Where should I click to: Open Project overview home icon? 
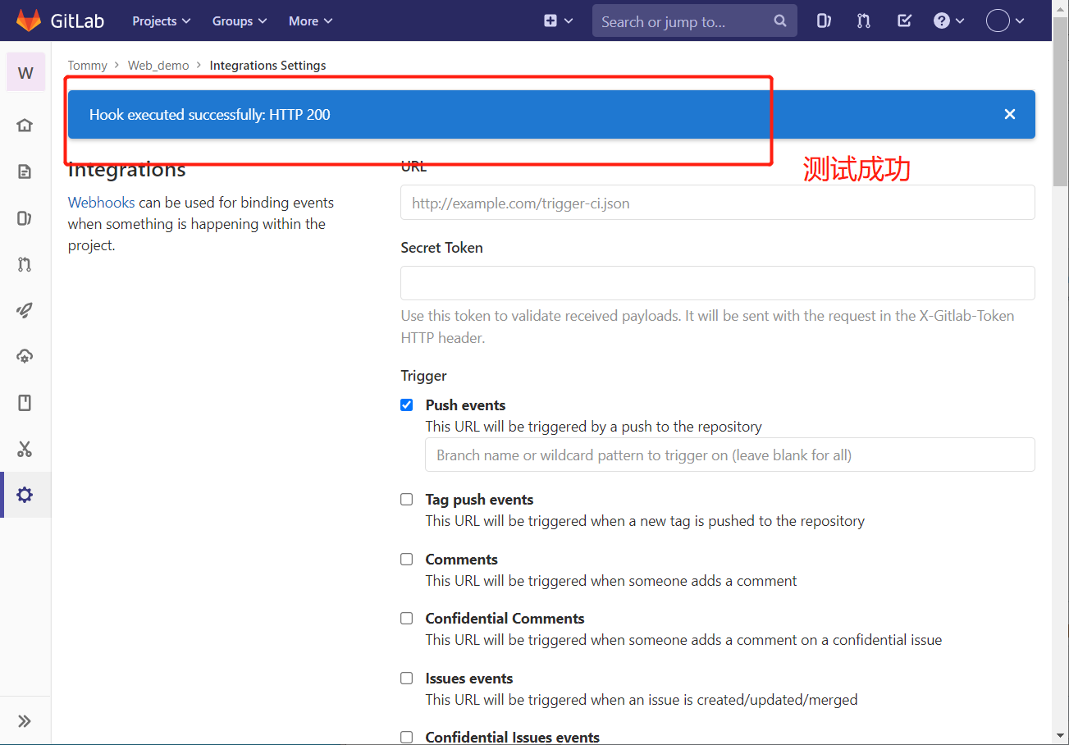[25, 126]
